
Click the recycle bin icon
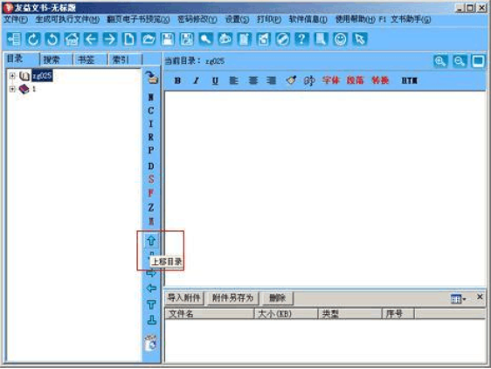pyautogui.click(x=151, y=343)
